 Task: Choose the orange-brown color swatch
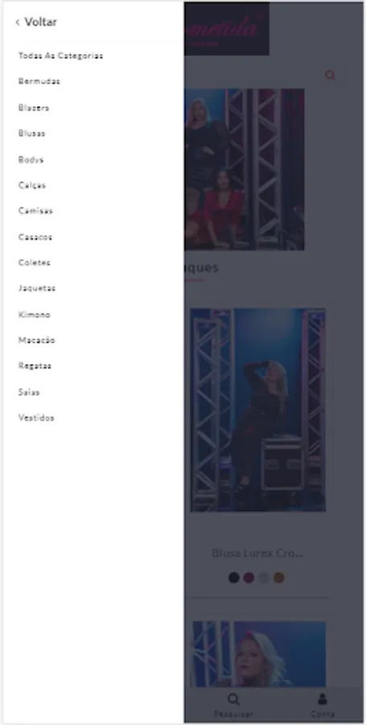(279, 578)
